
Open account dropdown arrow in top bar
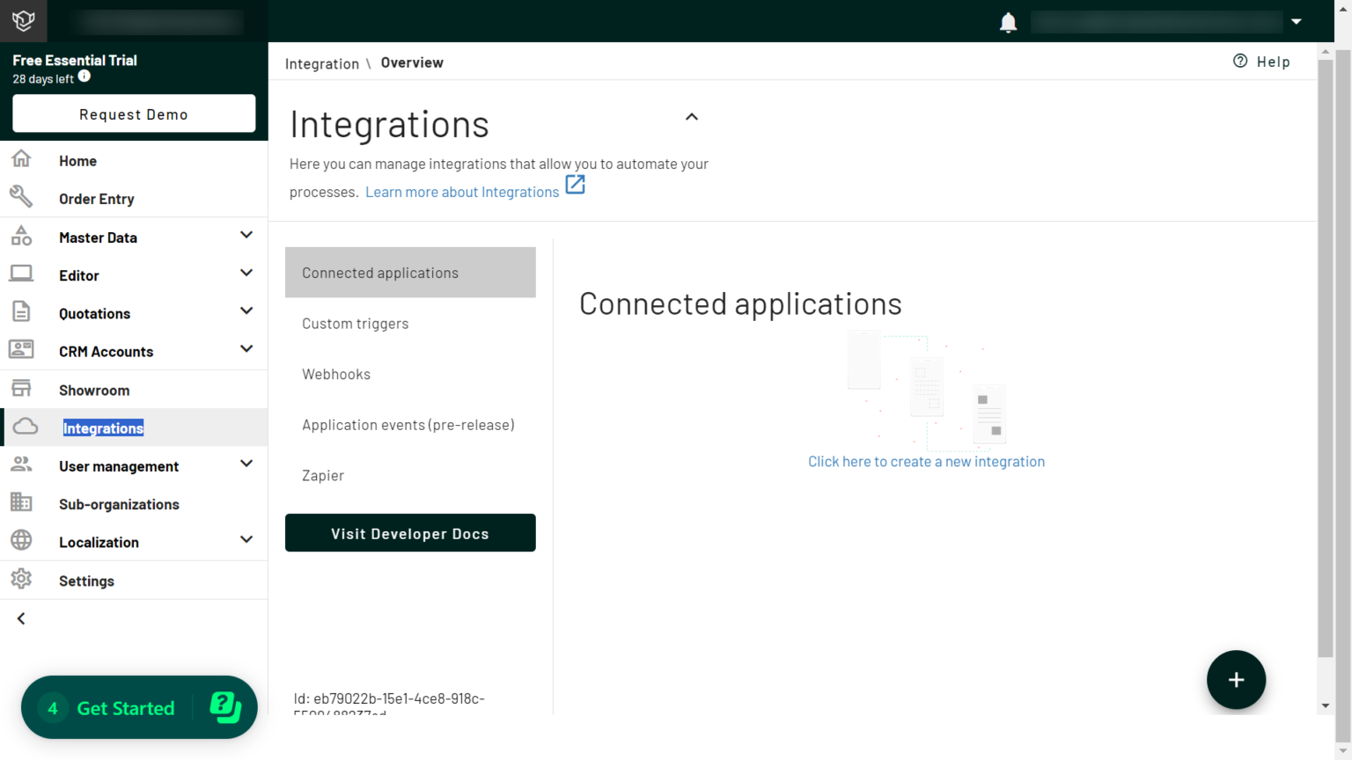[x=1297, y=22]
